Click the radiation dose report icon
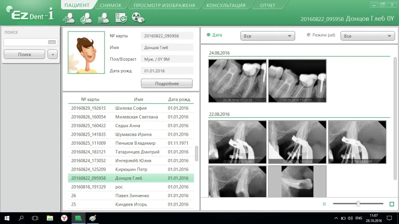This screenshot has width=399, height=224. (x=138, y=18)
